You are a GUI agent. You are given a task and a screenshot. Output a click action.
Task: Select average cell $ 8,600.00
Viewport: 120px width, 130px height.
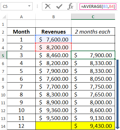pos(93,110)
